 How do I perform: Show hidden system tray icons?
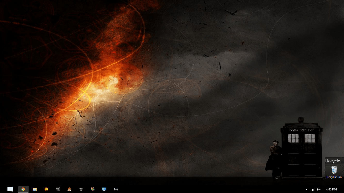[306, 190]
